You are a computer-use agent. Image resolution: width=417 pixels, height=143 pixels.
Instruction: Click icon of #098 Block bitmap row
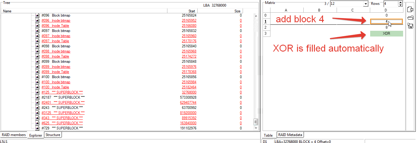click(37, 46)
